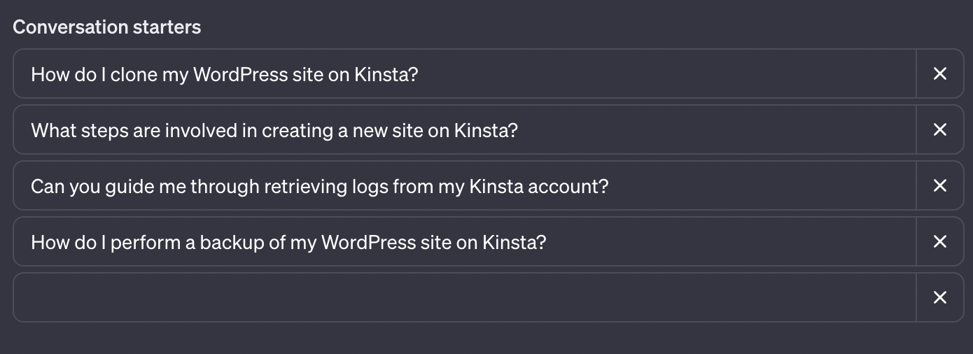Viewport: 973px width, 354px height.
Task: Delete the creating a new site starter
Action: pyautogui.click(x=939, y=129)
